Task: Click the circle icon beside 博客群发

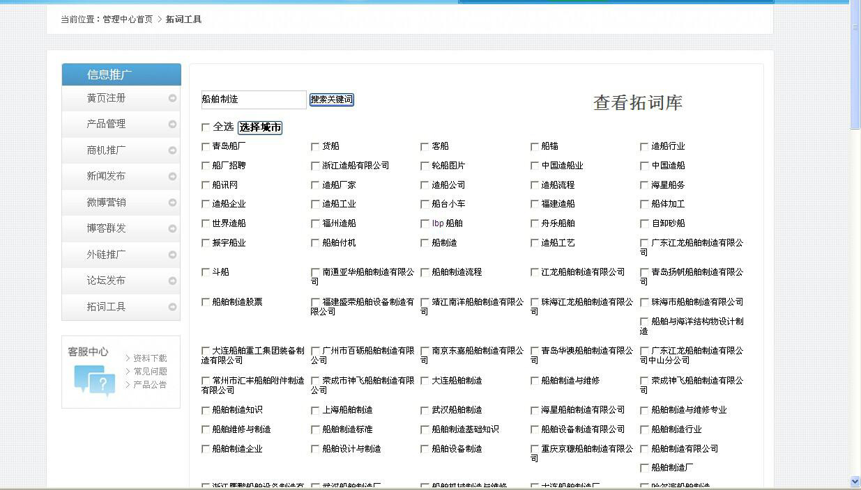Action: coord(172,228)
